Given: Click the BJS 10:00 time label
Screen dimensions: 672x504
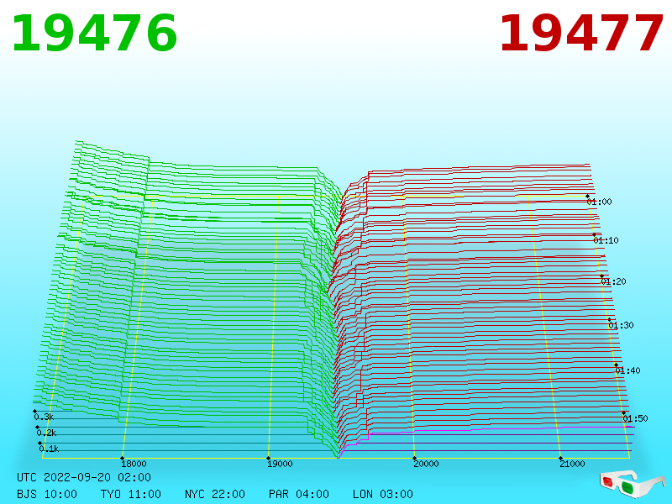Looking at the screenshot, I should tap(47, 494).
